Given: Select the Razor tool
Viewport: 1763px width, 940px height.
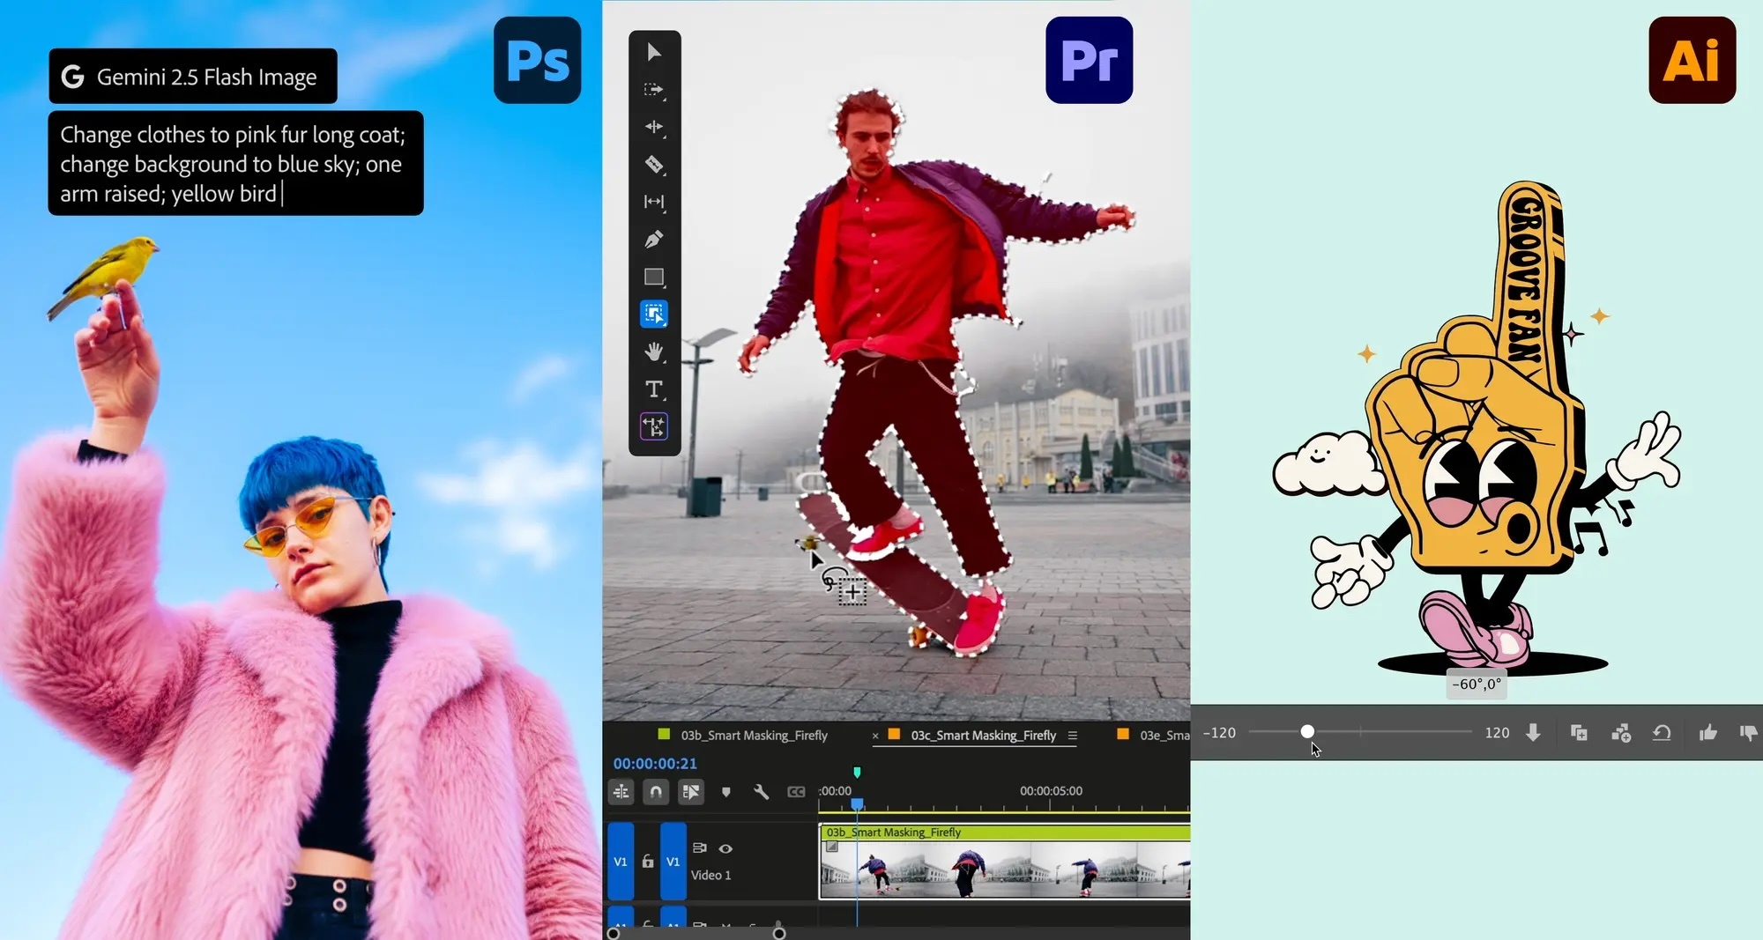Looking at the screenshot, I should (654, 165).
